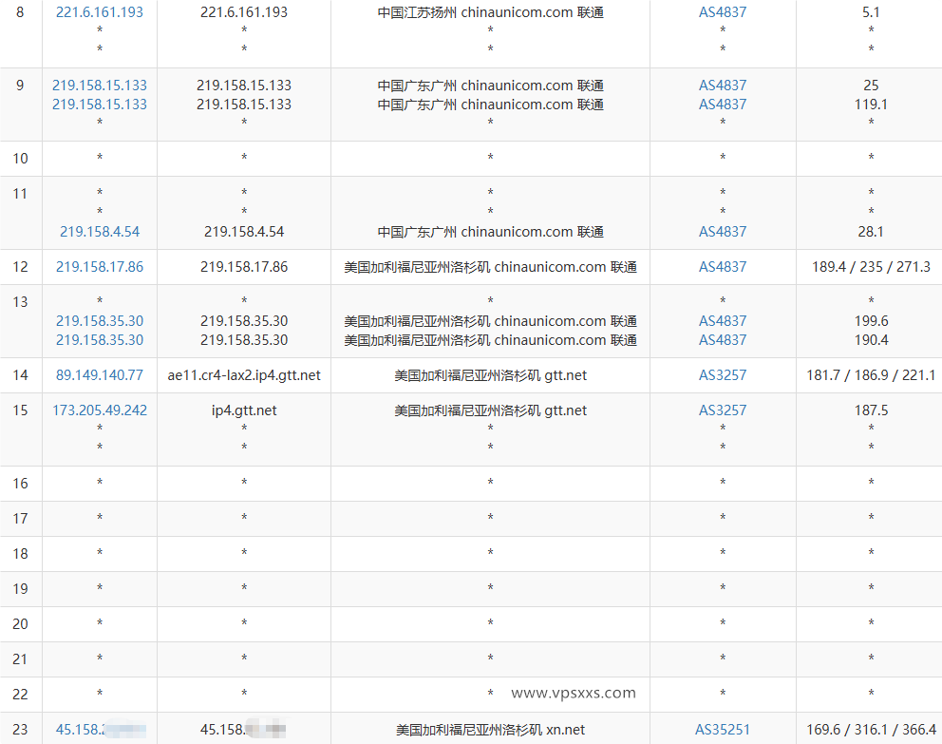Click the 173.205.49.242 IP link
The height and width of the screenshot is (744, 942).
pyautogui.click(x=100, y=410)
